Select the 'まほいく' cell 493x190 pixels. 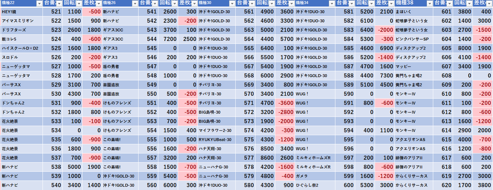(414, 12)
